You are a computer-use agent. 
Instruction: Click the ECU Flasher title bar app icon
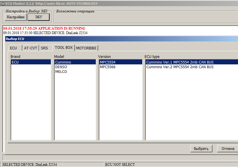3,4
